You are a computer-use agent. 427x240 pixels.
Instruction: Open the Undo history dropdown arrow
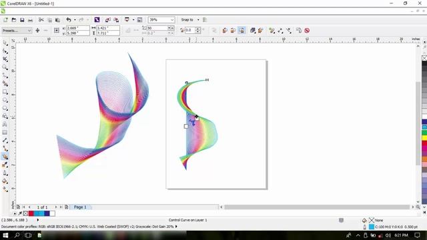pyautogui.click(x=75, y=20)
